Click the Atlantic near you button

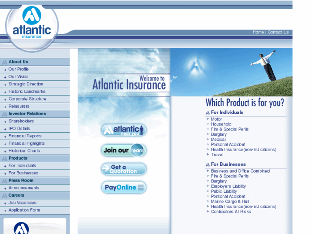pyautogui.click(x=124, y=130)
